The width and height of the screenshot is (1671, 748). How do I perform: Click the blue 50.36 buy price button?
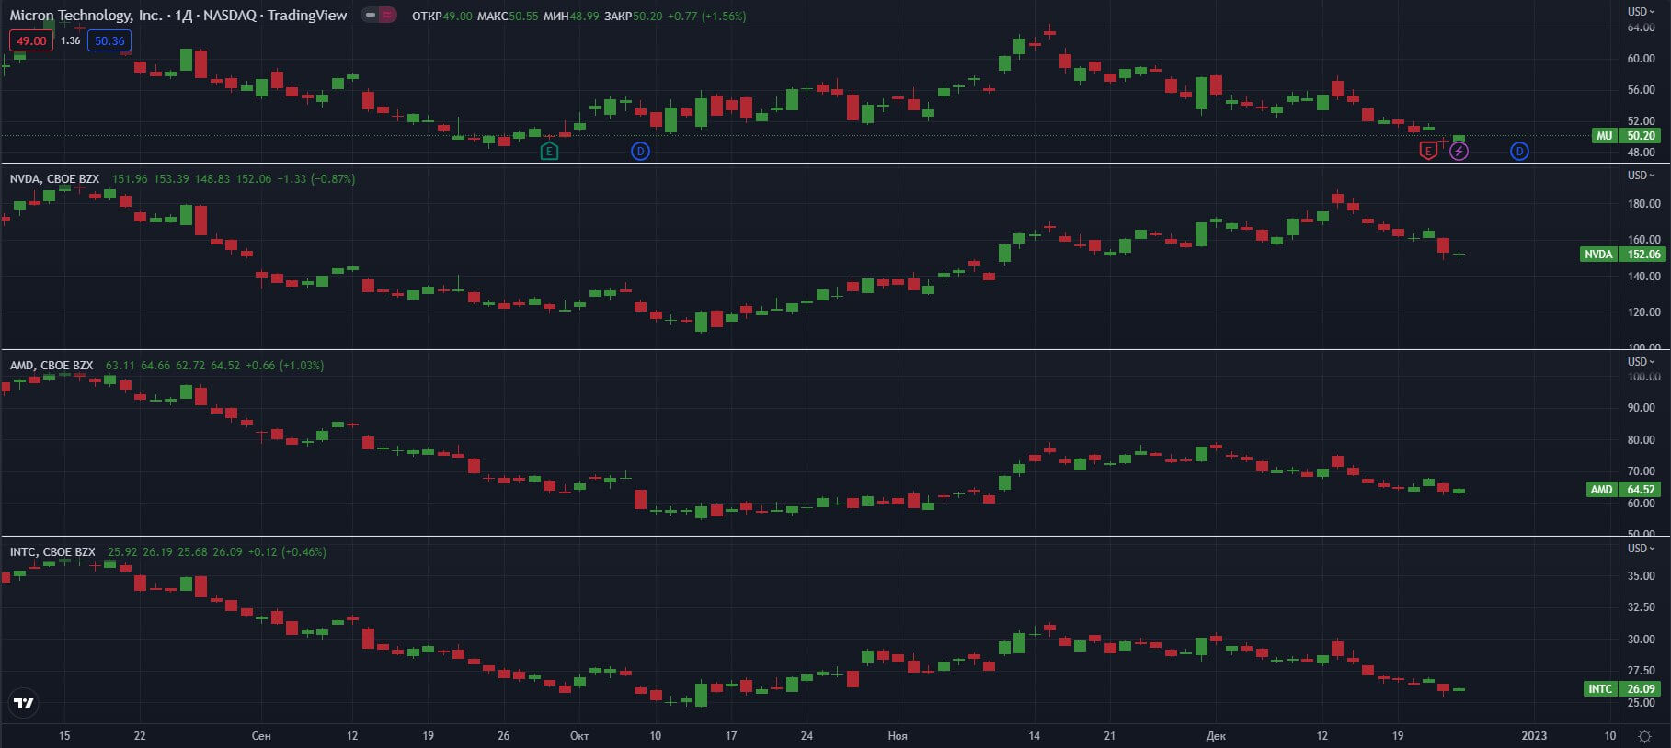pos(109,40)
